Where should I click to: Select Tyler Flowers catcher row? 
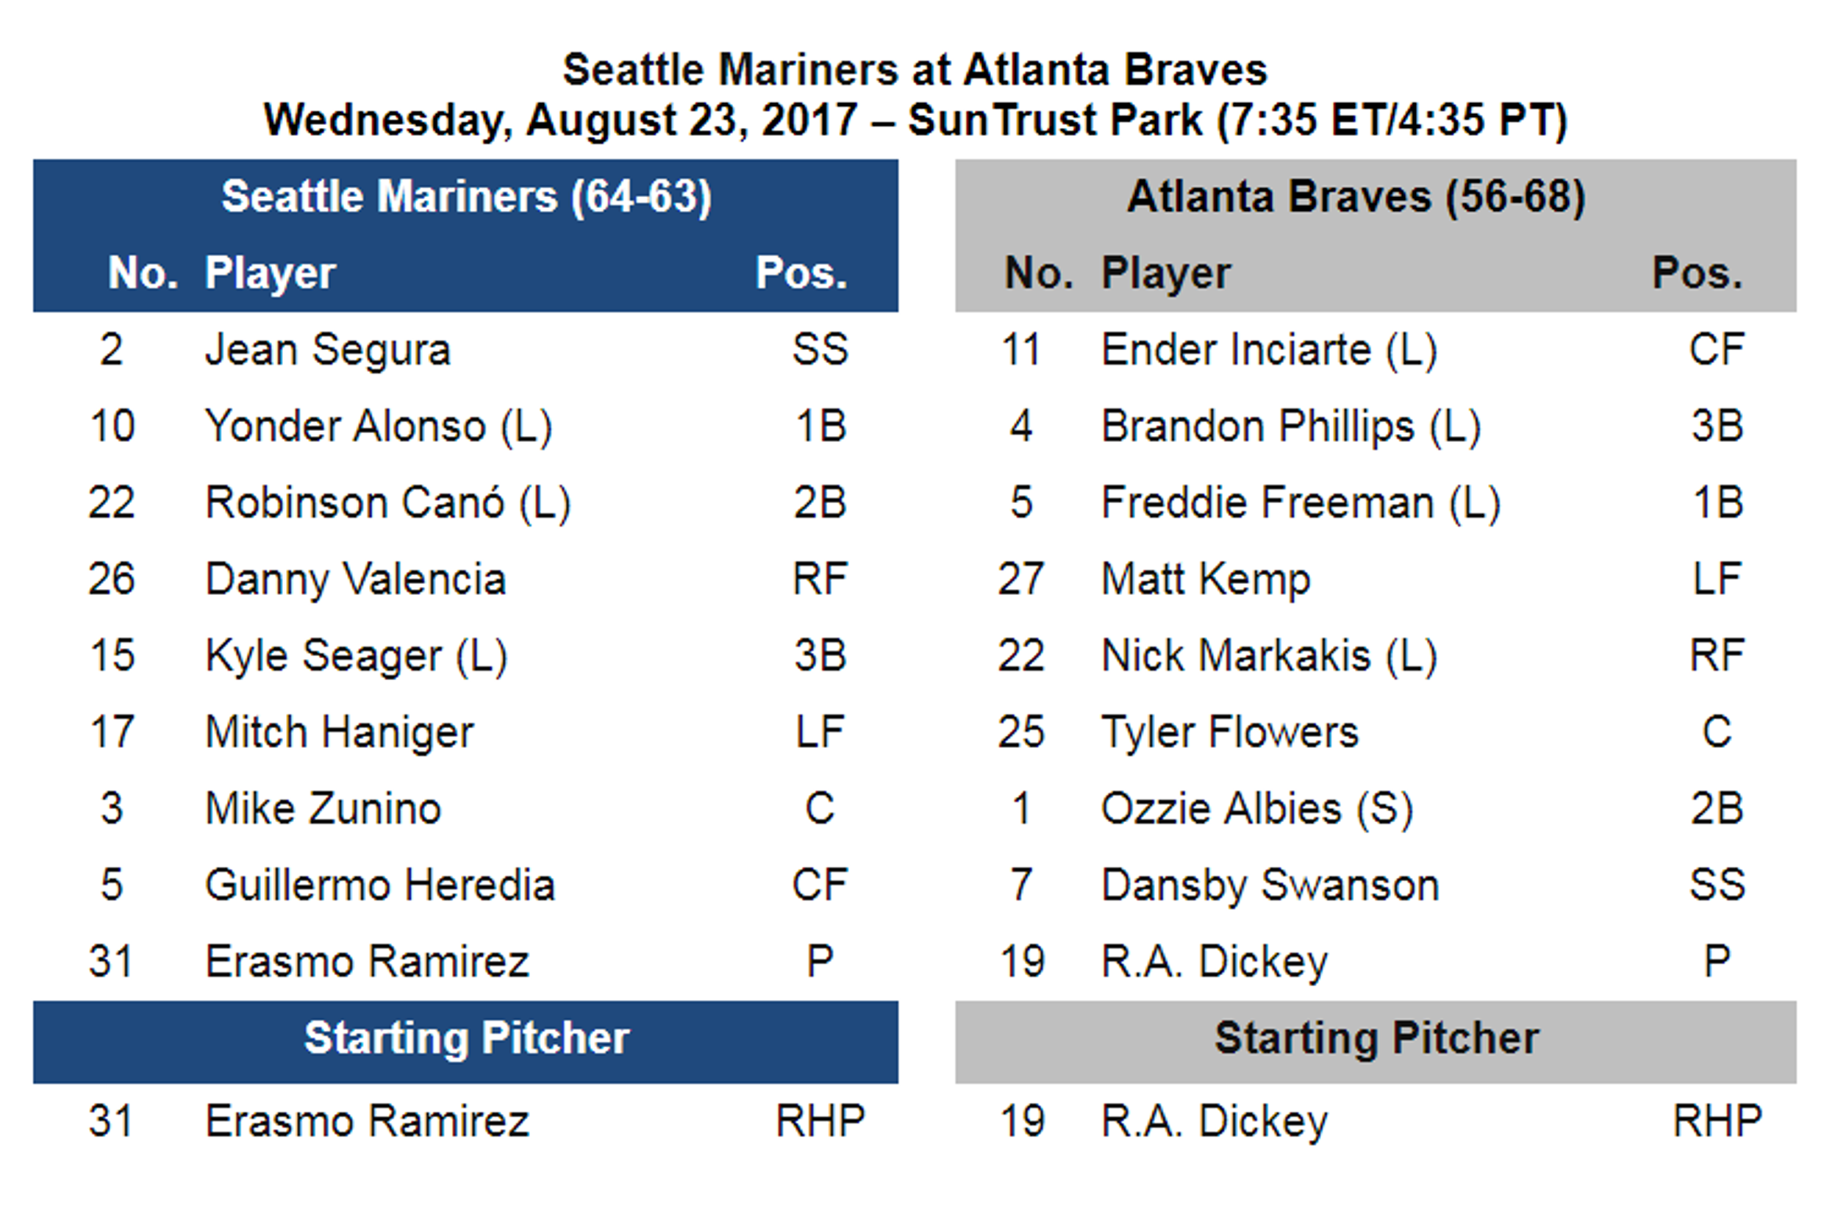tap(1376, 732)
